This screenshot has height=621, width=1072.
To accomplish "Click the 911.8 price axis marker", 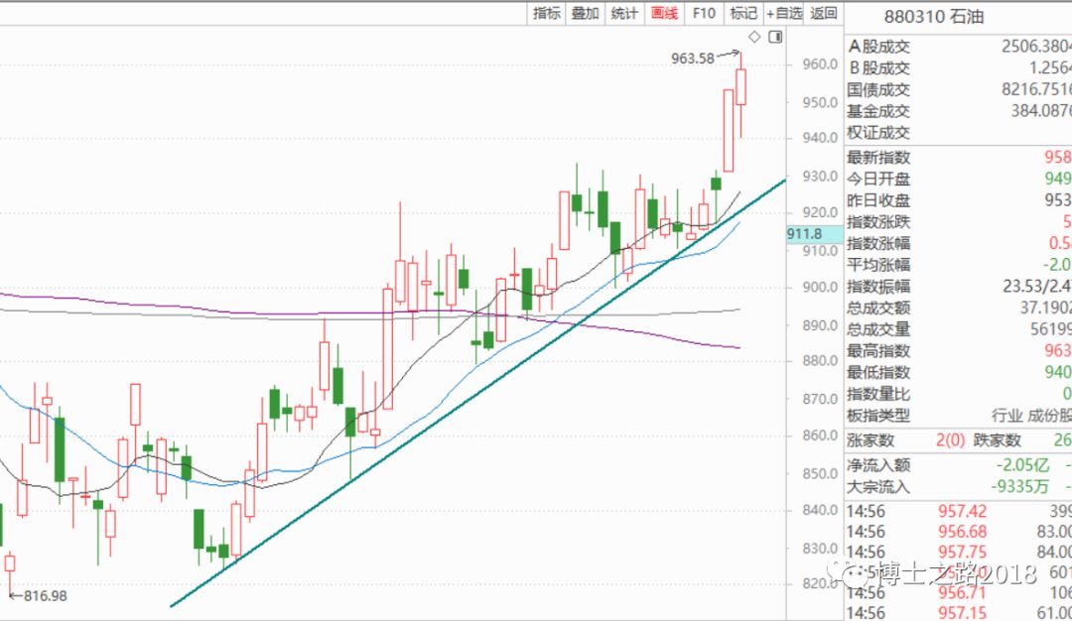I will (814, 234).
